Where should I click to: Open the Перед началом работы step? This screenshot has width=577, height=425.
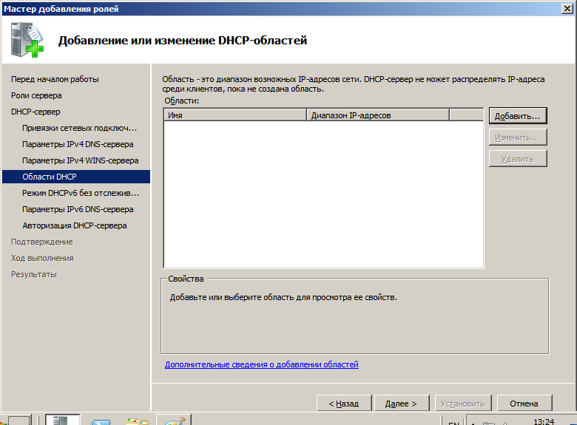(x=55, y=79)
